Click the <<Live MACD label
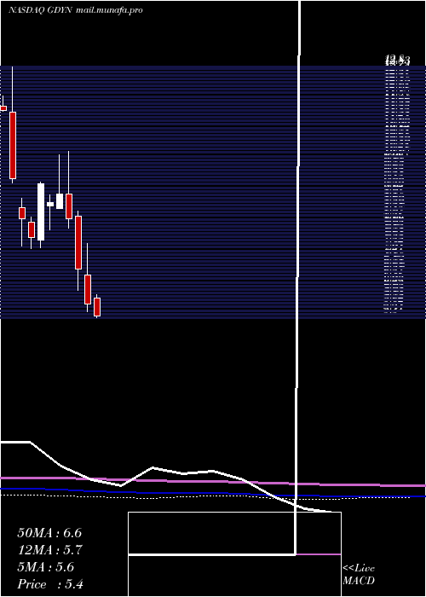This screenshot has width=426, height=597. pyautogui.click(x=359, y=575)
